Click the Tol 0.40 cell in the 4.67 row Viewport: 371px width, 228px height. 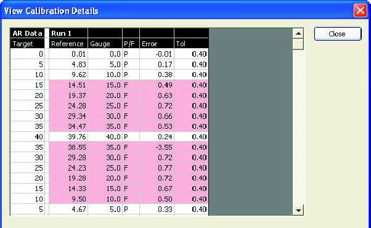click(191, 210)
